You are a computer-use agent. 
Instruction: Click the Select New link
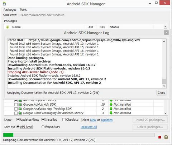pyautogui.click(x=93, y=120)
